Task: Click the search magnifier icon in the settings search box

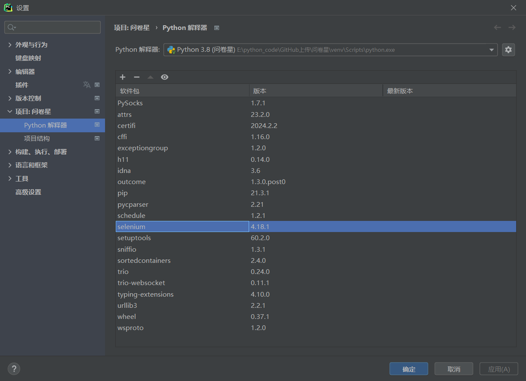Action: (x=11, y=27)
